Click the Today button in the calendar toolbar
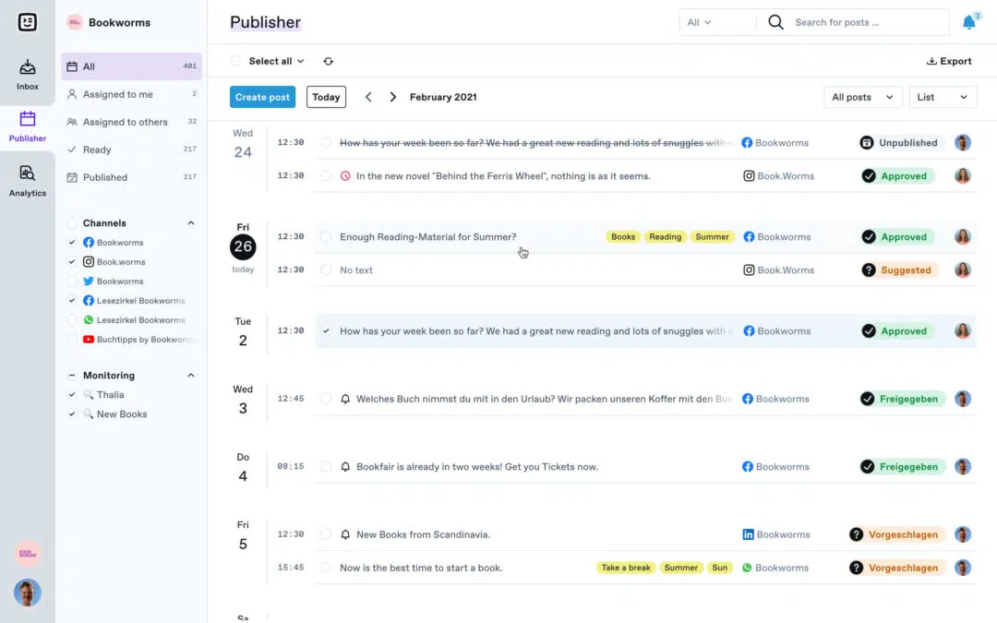997x623 pixels. click(326, 96)
